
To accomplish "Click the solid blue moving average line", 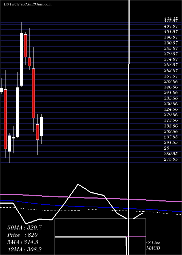I will (x=91, y=207).
